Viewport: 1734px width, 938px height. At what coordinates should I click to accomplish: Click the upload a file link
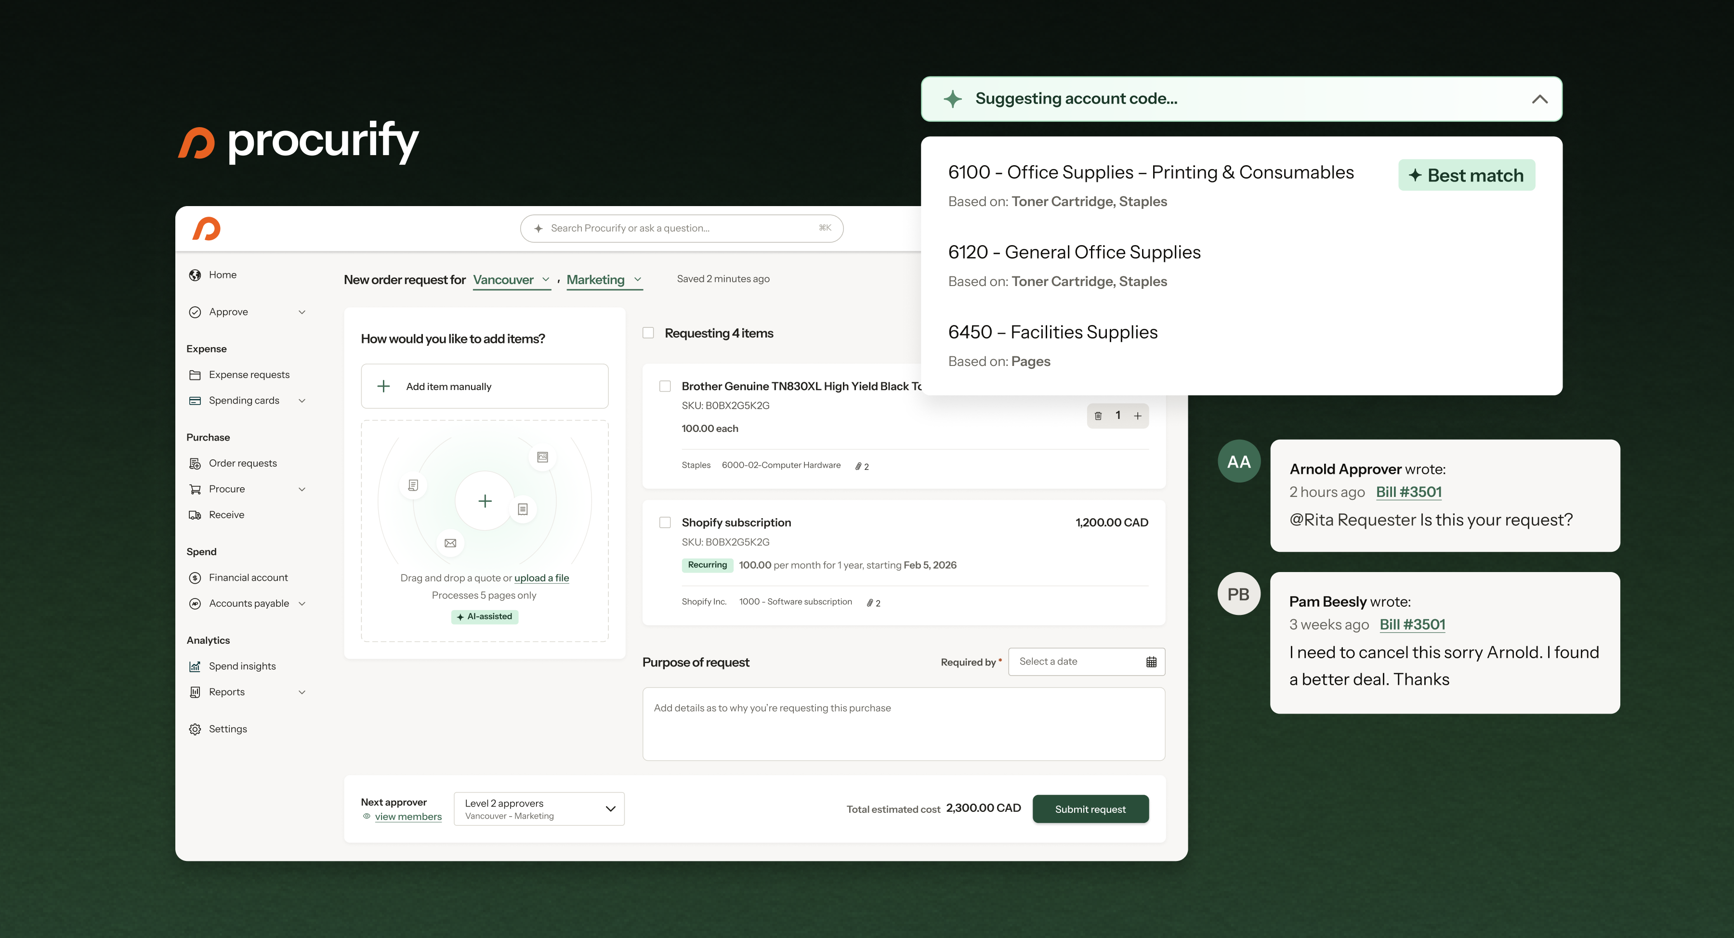tap(541, 578)
